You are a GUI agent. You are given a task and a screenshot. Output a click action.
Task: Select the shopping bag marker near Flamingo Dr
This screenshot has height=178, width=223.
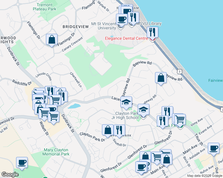pos(52,40)
